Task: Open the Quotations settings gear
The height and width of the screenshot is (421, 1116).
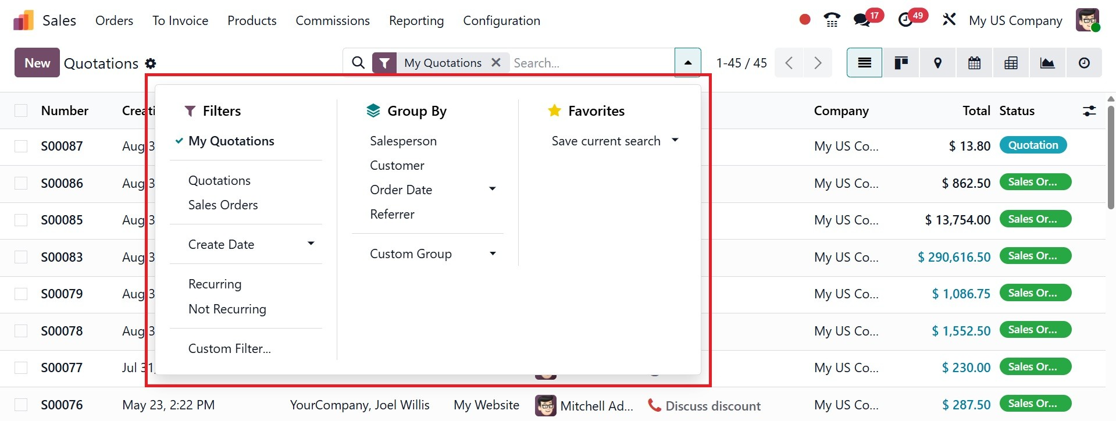Action: point(151,63)
